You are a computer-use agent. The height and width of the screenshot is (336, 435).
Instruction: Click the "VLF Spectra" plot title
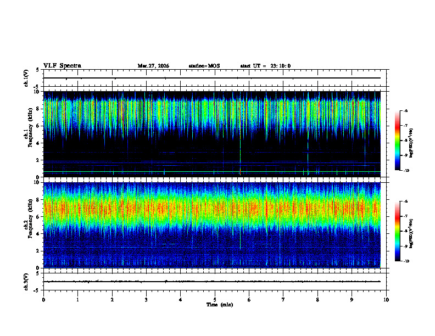pyautogui.click(x=62, y=66)
